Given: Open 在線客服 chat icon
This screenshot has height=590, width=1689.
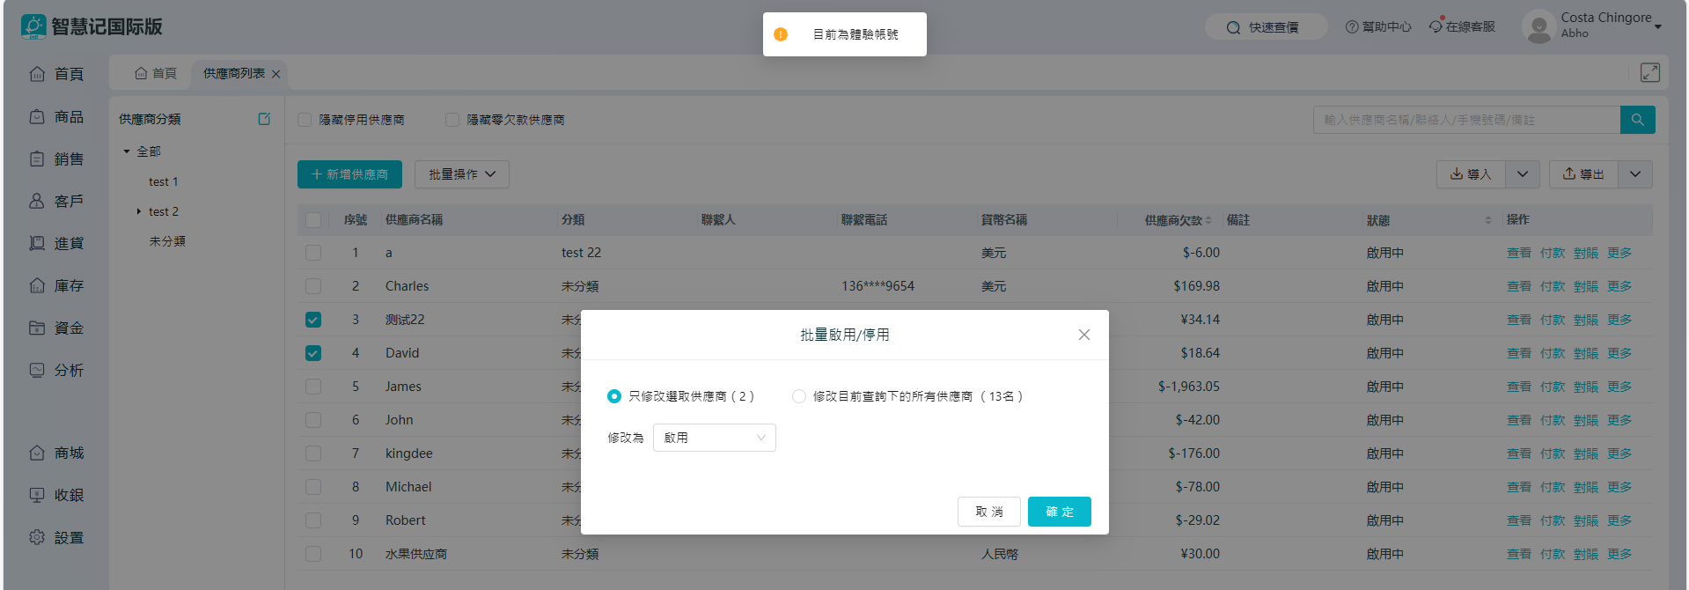Looking at the screenshot, I should coord(1436,26).
